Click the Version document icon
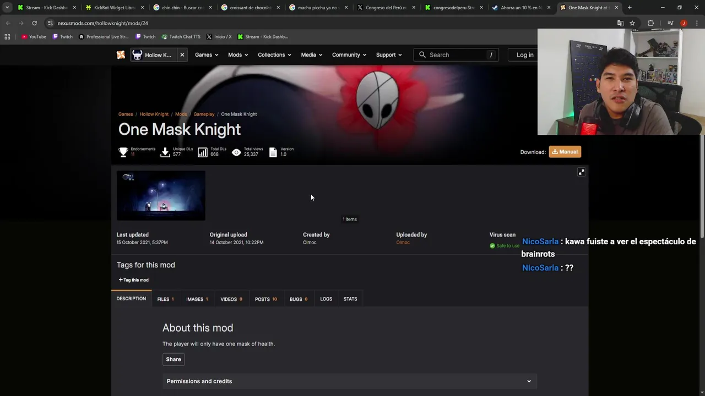Viewport: 705px width, 396px height. [273, 152]
